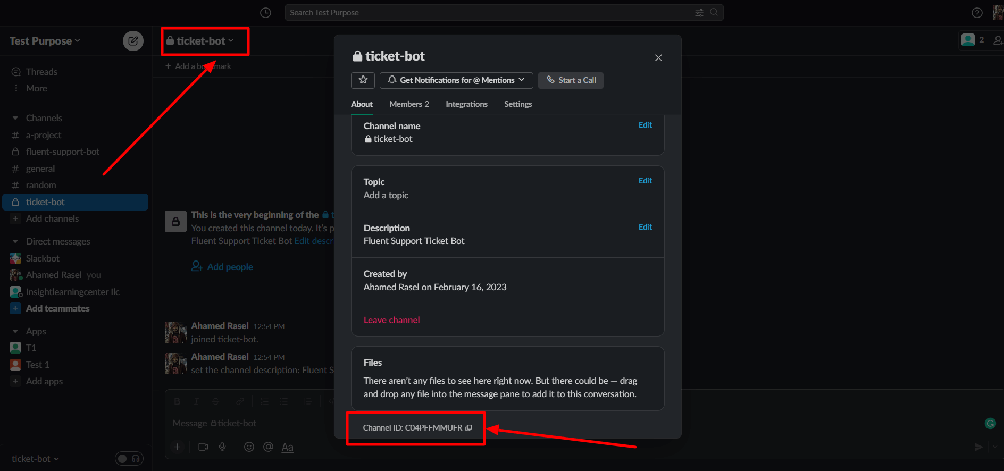The image size is (1004, 471).
Task: Click the Grammarly icon in composer
Action: [990, 423]
